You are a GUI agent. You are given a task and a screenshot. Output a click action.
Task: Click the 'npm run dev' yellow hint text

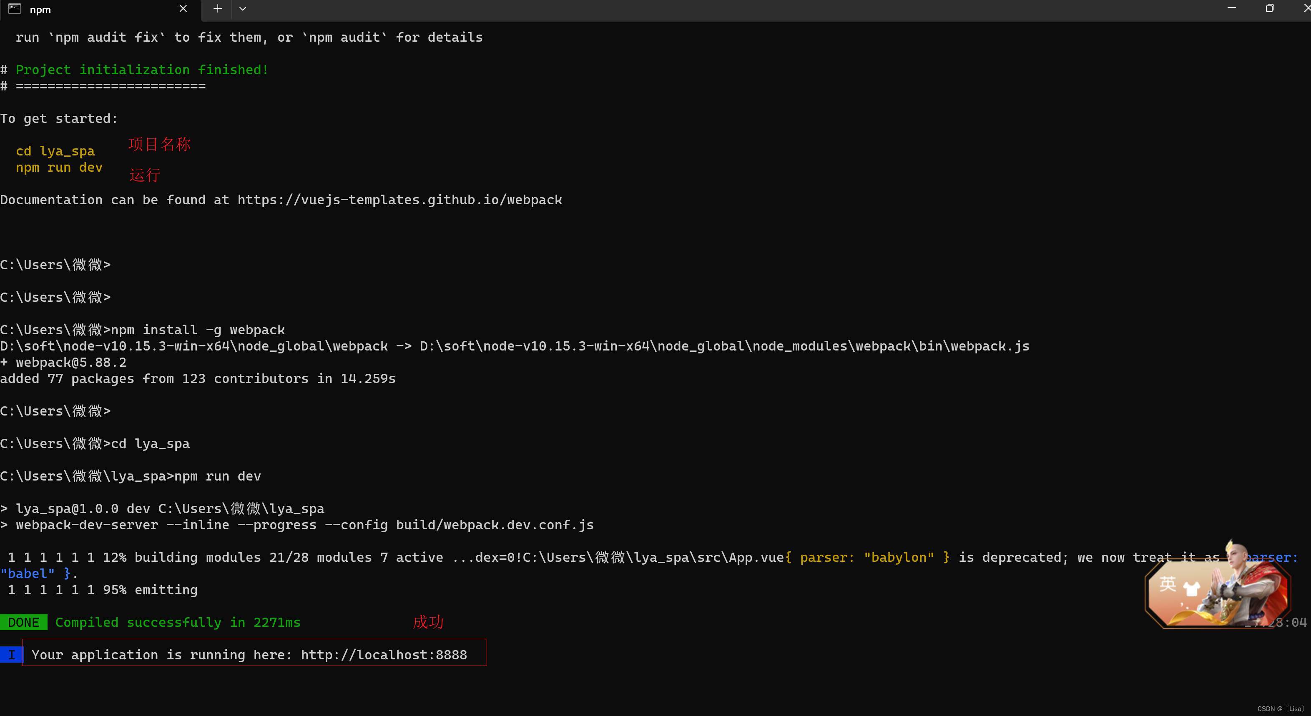[x=59, y=167]
